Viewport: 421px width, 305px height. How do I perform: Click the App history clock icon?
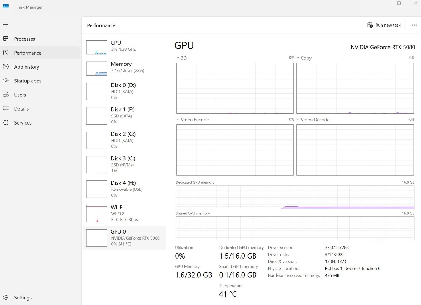pos(6,67)
